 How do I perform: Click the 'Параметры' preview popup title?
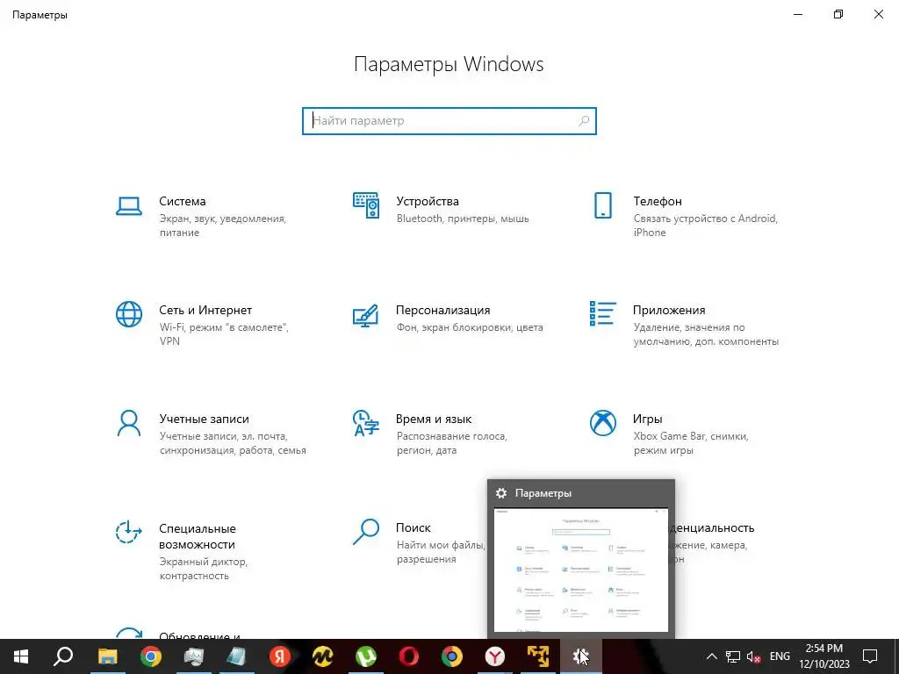click(543, 493)
